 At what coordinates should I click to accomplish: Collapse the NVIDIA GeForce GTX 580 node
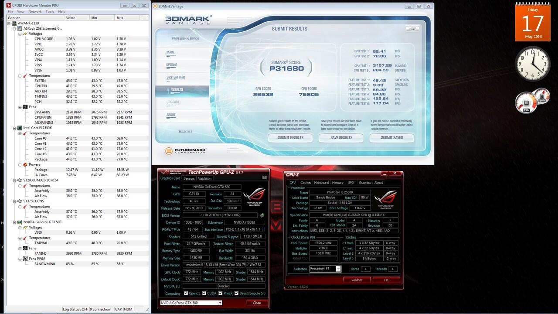[14, 222]
